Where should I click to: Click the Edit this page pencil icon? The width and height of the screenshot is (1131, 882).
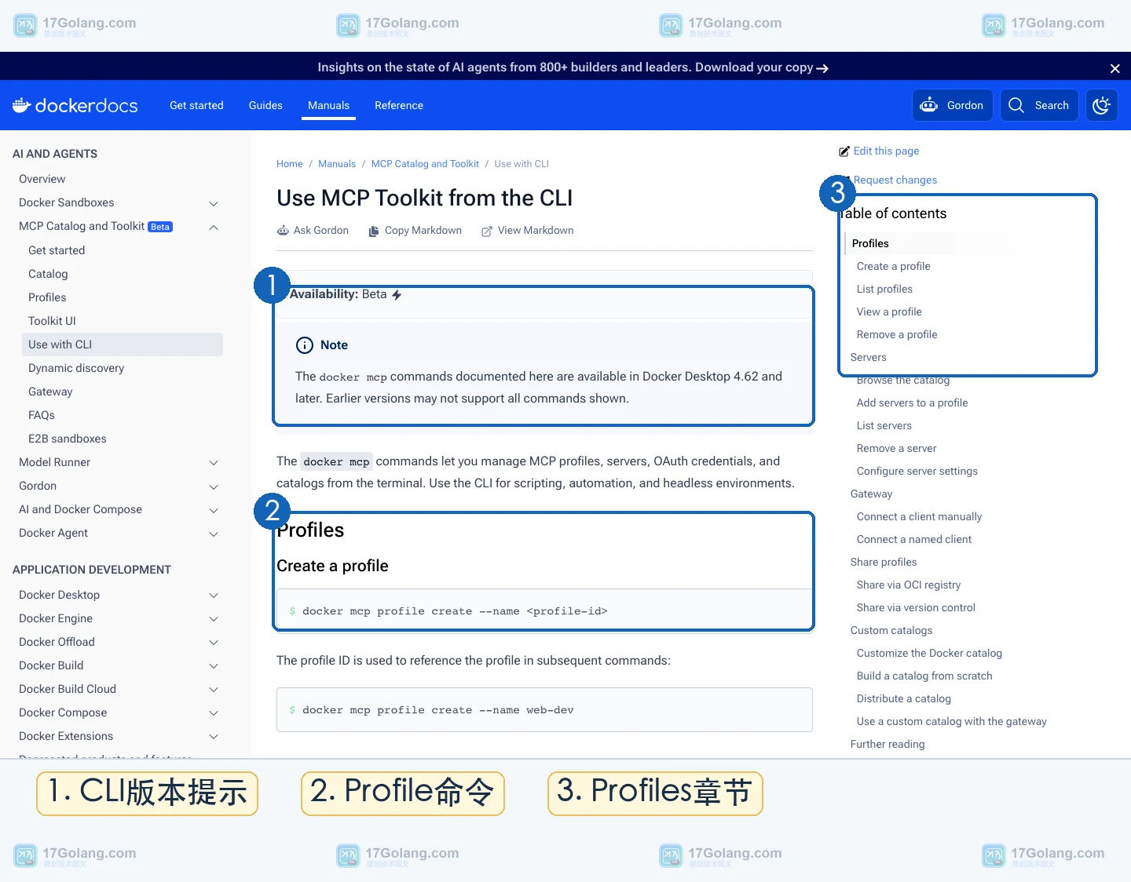tap(844, 151)
